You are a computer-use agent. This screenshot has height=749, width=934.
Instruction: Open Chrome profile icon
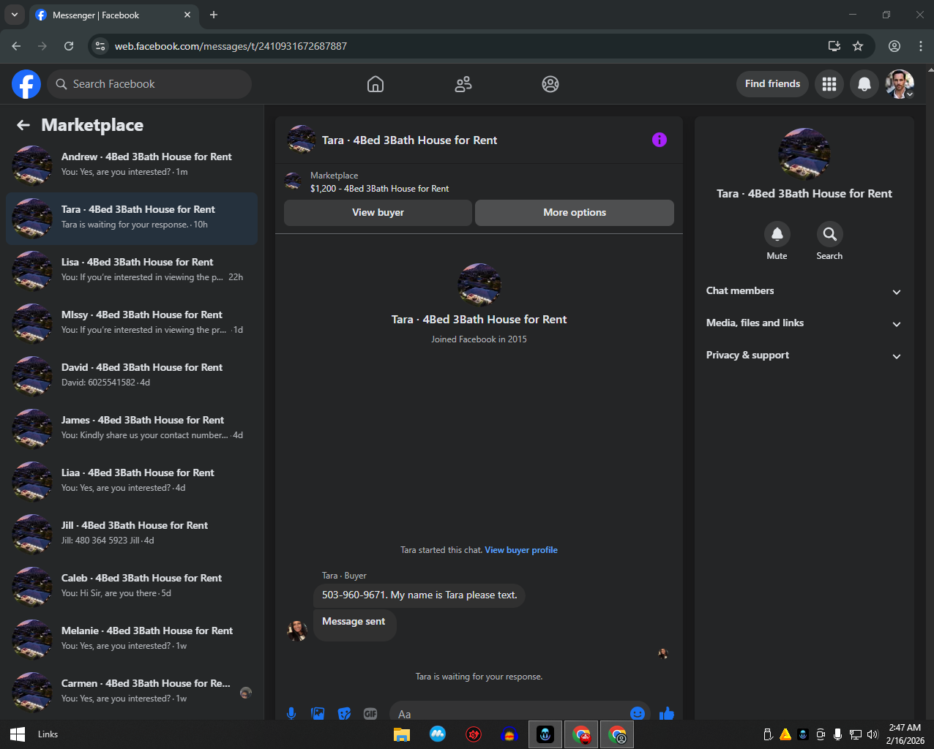pos(894,46)
